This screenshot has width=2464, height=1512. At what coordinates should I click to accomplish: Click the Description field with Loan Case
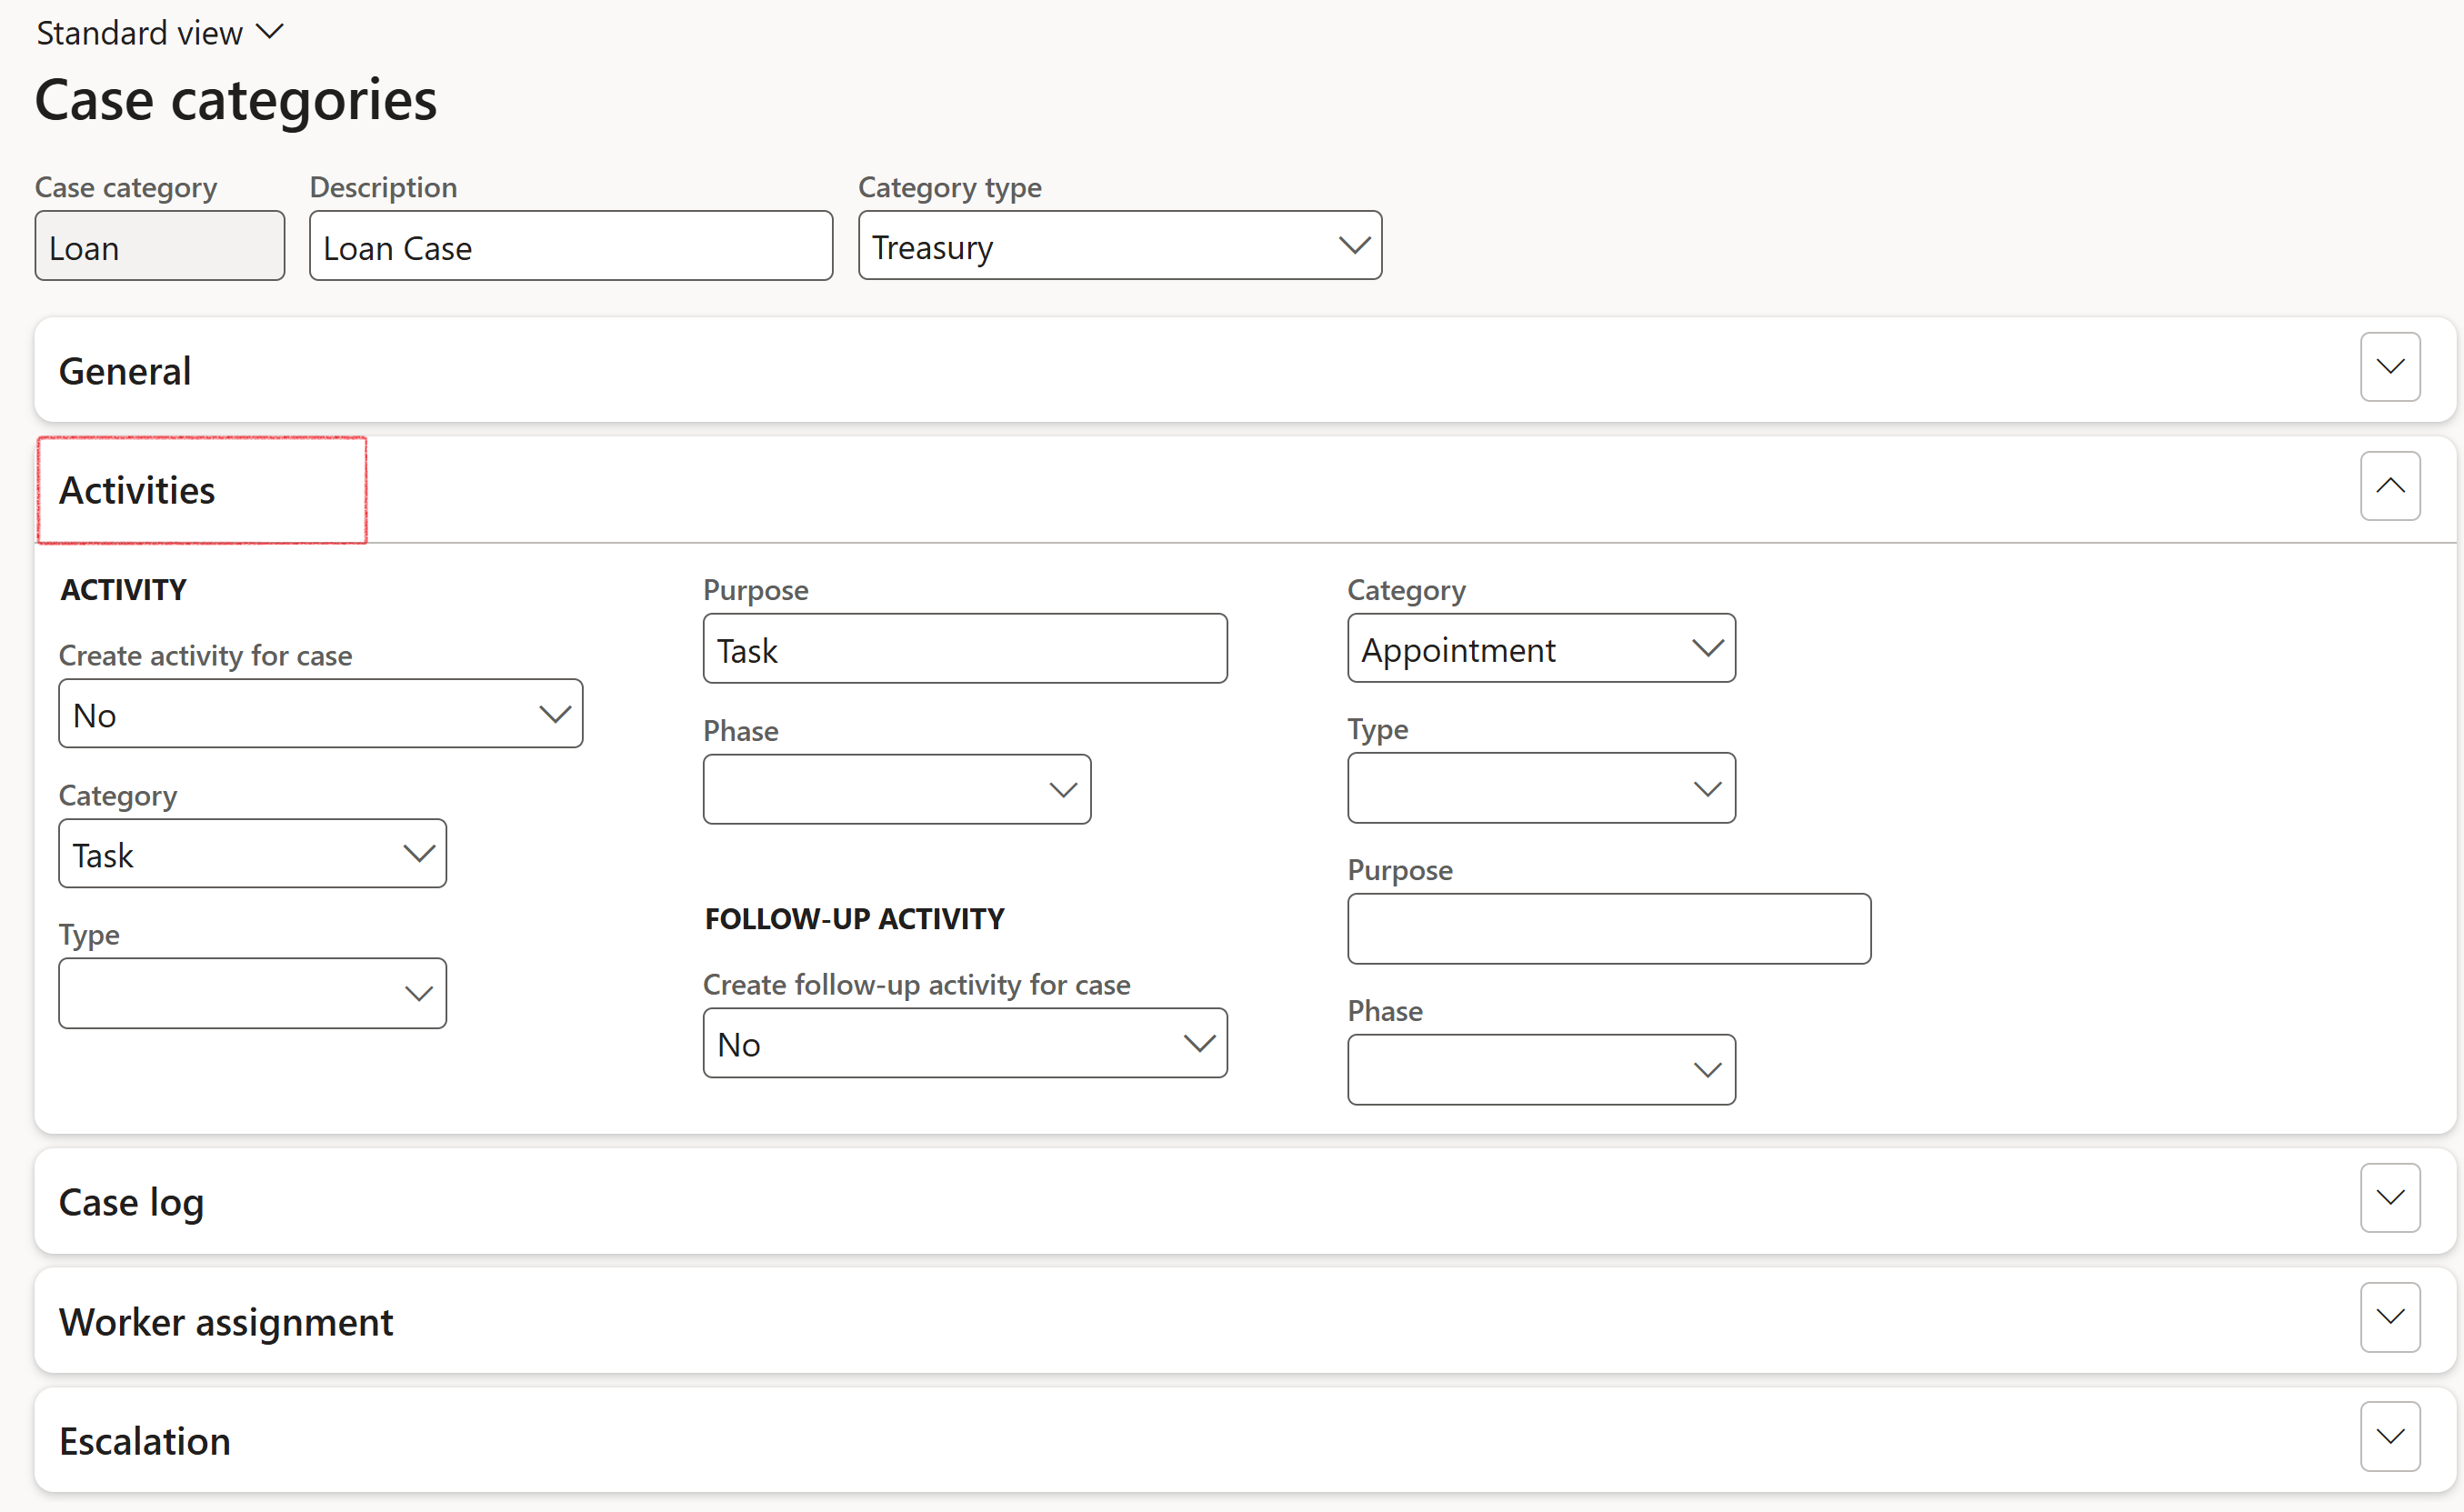[x=570, y=247]
